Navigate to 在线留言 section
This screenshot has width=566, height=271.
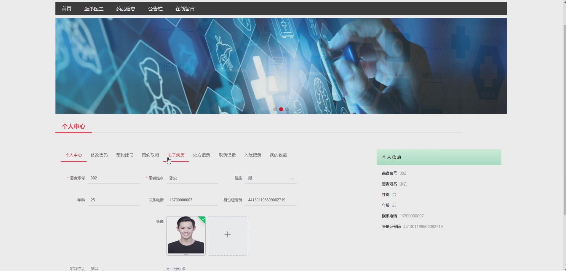(185, 9)
